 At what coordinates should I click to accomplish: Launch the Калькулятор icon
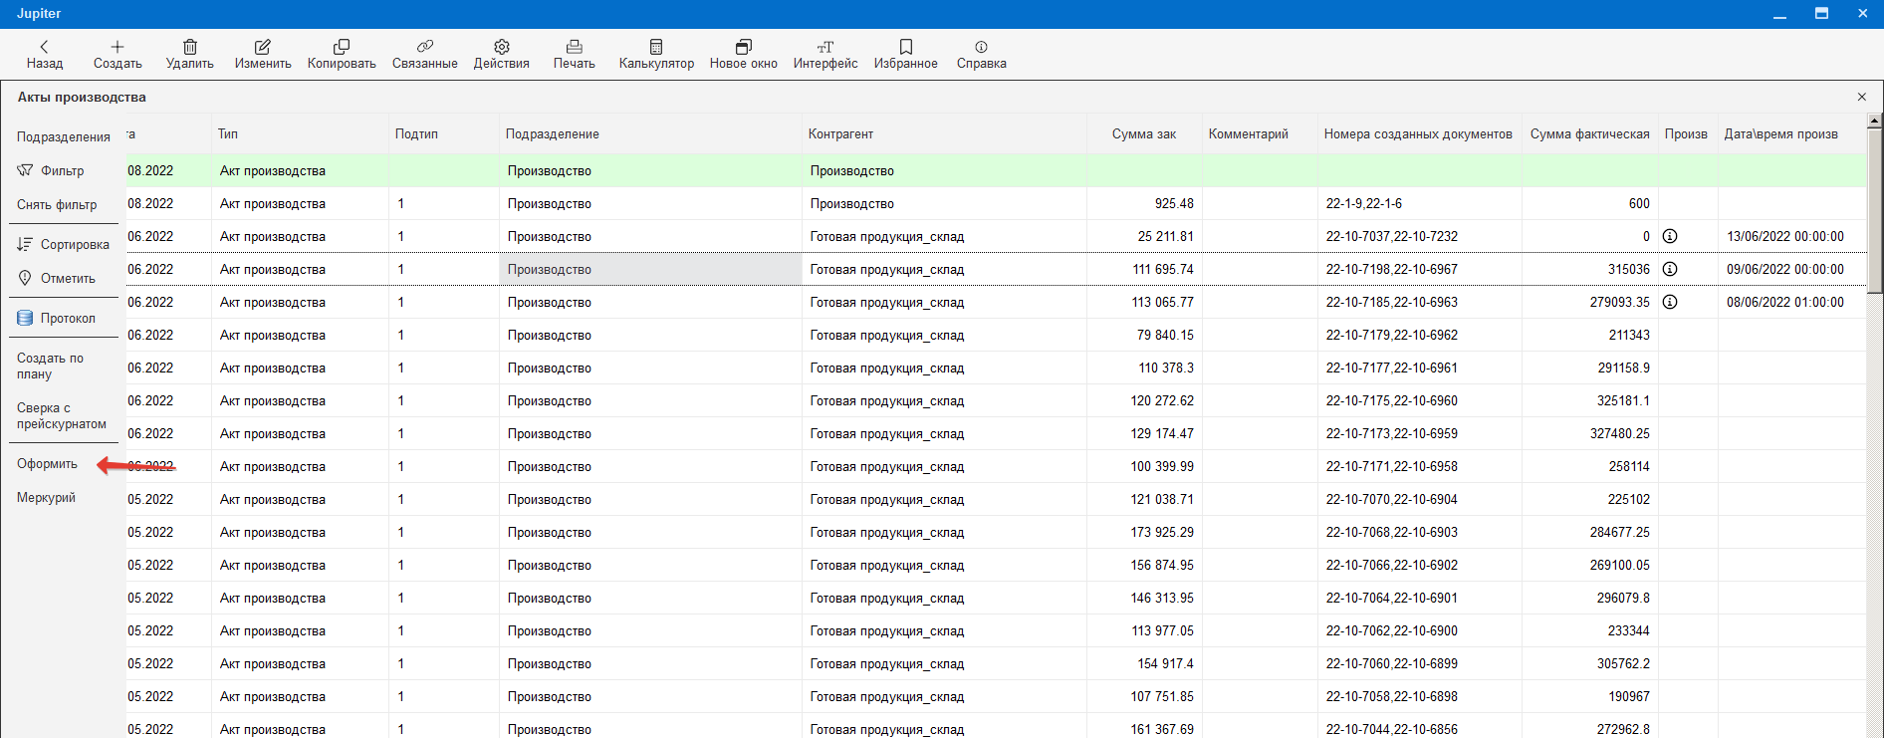click(x=656, y=46)
